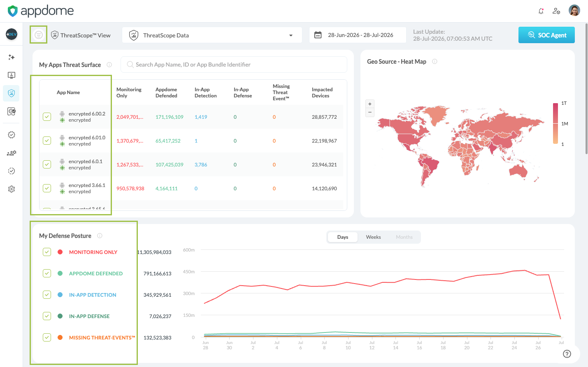Click the Impacted Devices column header
Image resolution: width=588 pixels, height=367 pixels.
pyautogui.click(x=322, y=92)
